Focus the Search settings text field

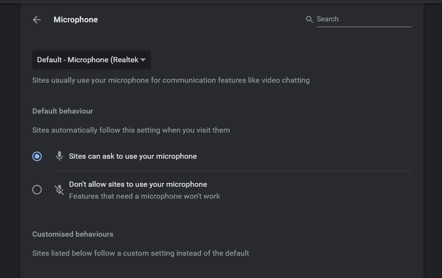(x=363, y=19)
